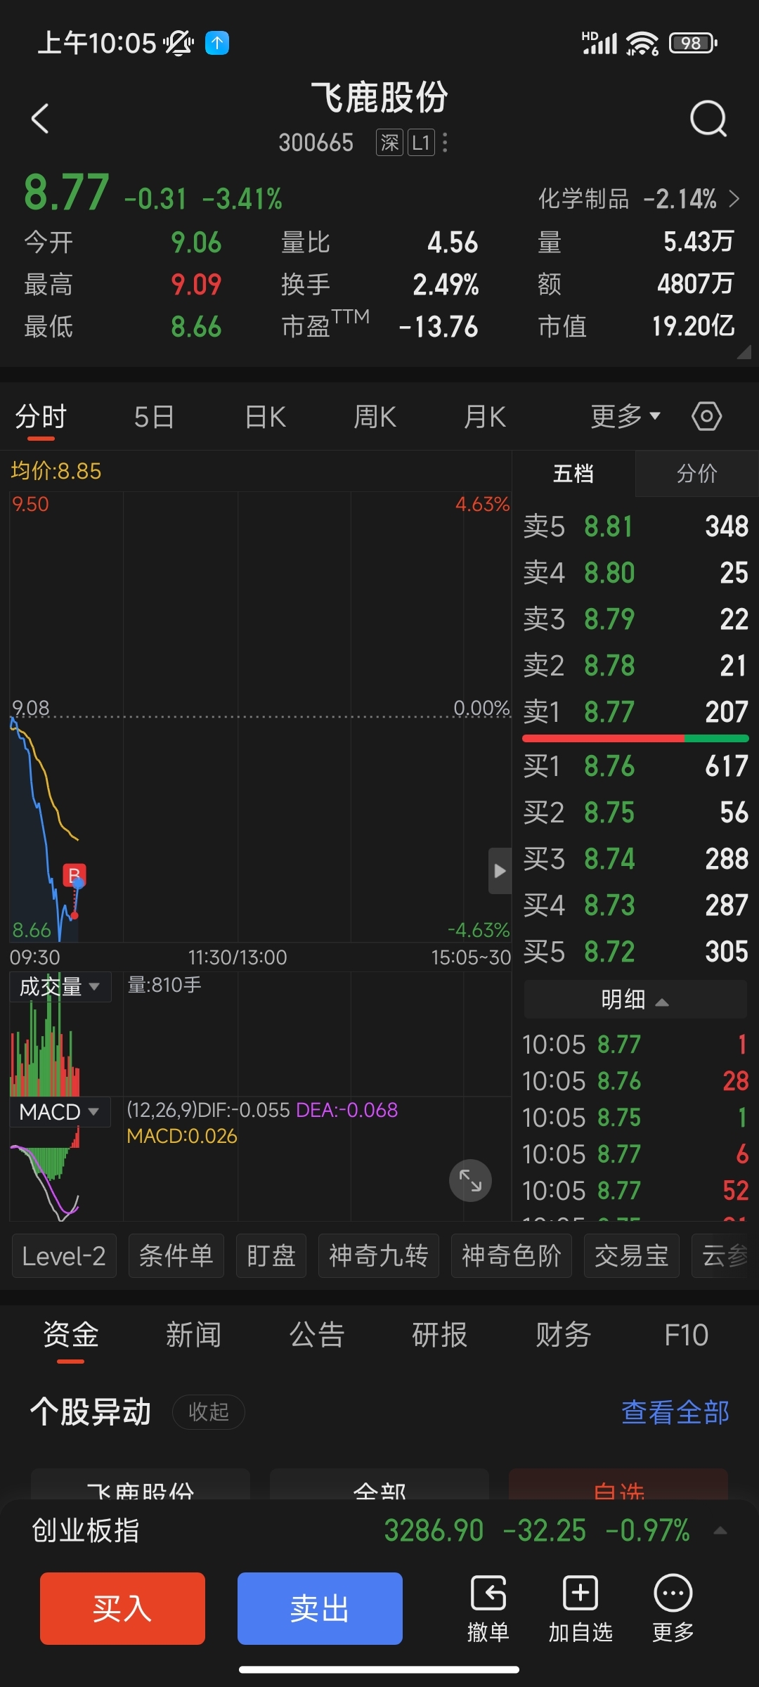Switch to the 日K chart tab
Image resolution: width=759 pixels, height=1687 pixels.
pyautogui.click(x=265, y=417)
